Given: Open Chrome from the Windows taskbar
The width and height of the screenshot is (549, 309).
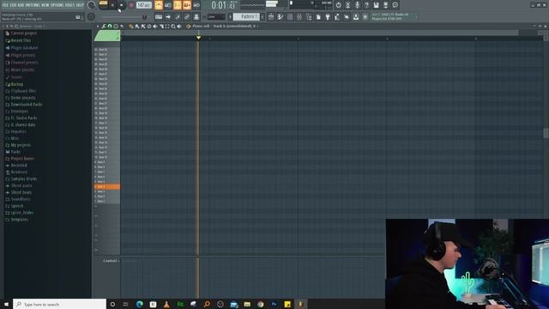Looking at the screenshot, I should click(261, 304).
